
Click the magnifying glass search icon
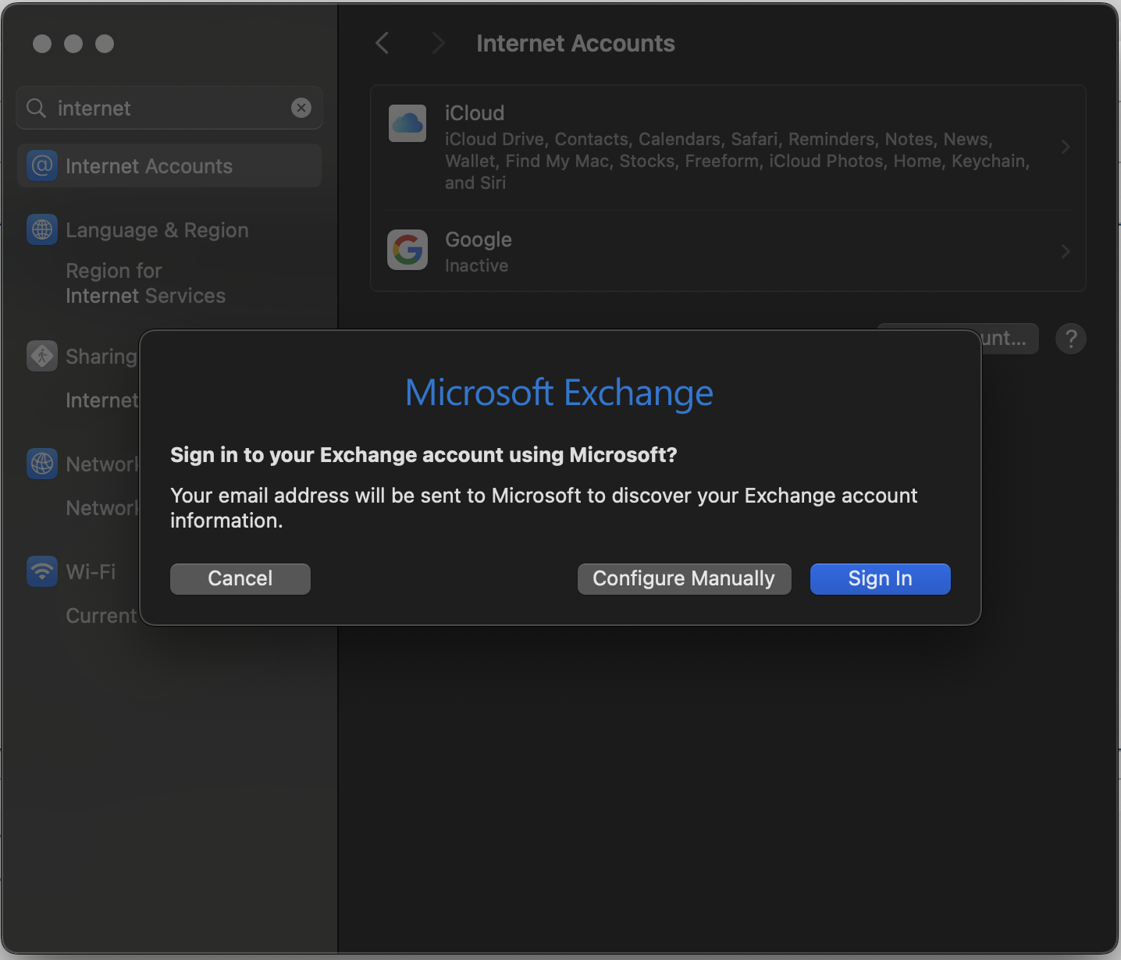pos(36,108)
